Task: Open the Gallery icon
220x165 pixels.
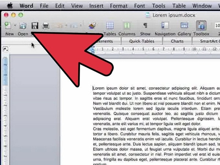Action: (184, 26)
